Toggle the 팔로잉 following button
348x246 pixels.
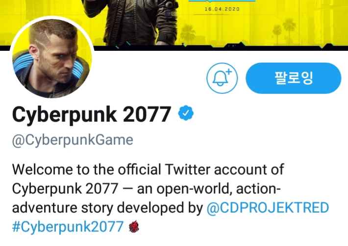click(294, 78)
